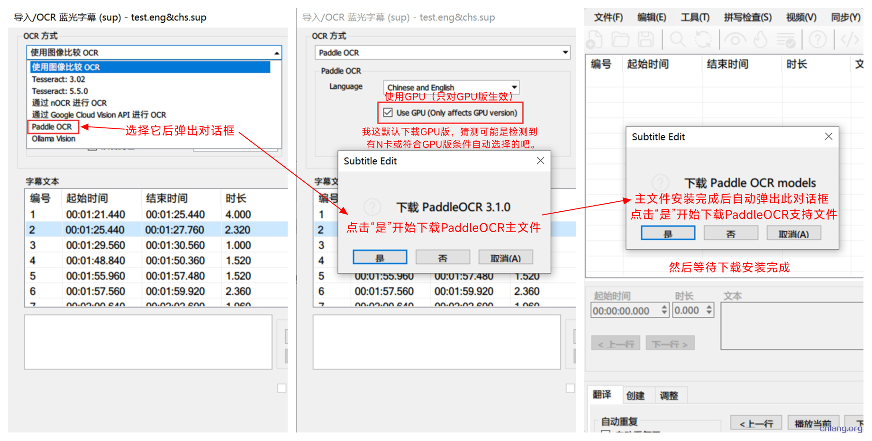Choose Ollama Vision from the list

click(x=54, y=139)
